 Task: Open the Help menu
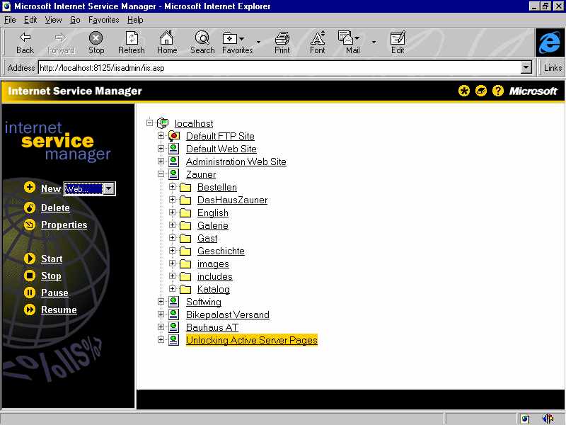coord(135,20)
